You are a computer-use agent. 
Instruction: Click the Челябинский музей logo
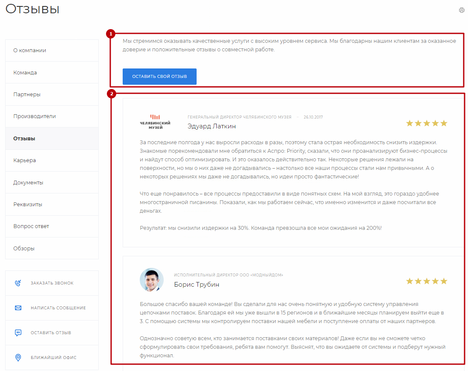pos(155,122)
